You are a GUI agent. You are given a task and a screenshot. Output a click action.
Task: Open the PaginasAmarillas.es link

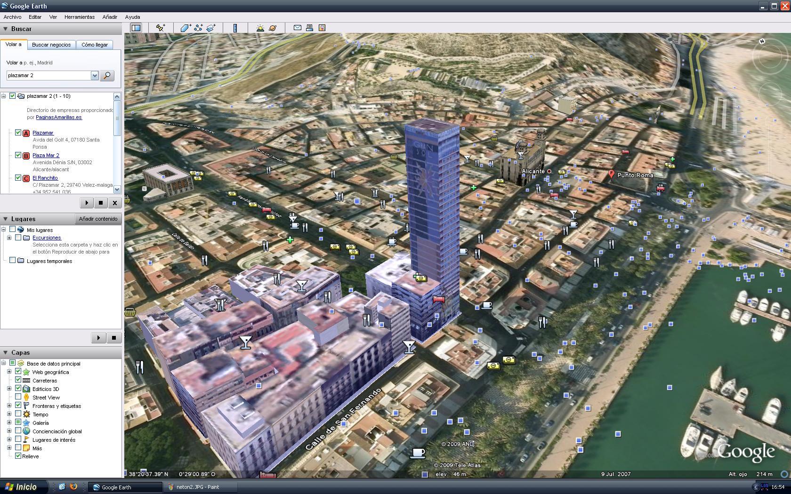59,117
